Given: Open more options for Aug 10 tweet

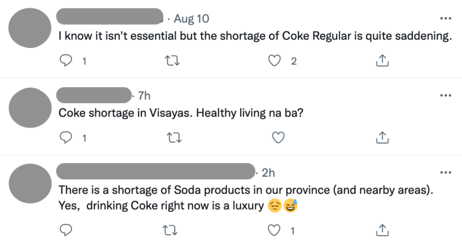Looking at the screenshot, I should 445,19.
